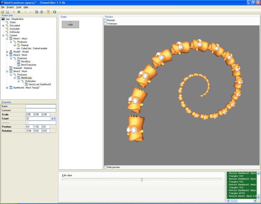The height and width of the screenshot is (204, 261).
Task: Click the Count value stepper arrows
Action: coord(53,119)
